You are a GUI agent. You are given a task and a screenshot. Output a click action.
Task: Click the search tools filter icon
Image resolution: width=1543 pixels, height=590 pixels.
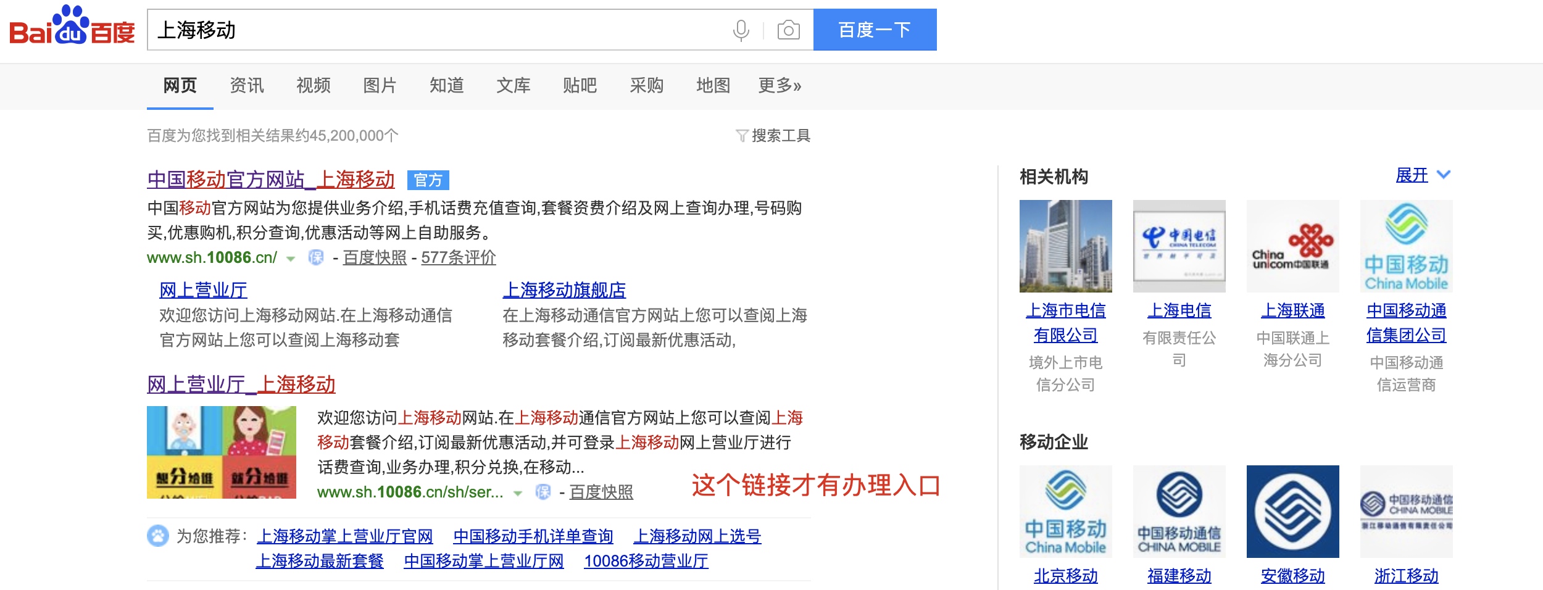[x=742, y=136]
